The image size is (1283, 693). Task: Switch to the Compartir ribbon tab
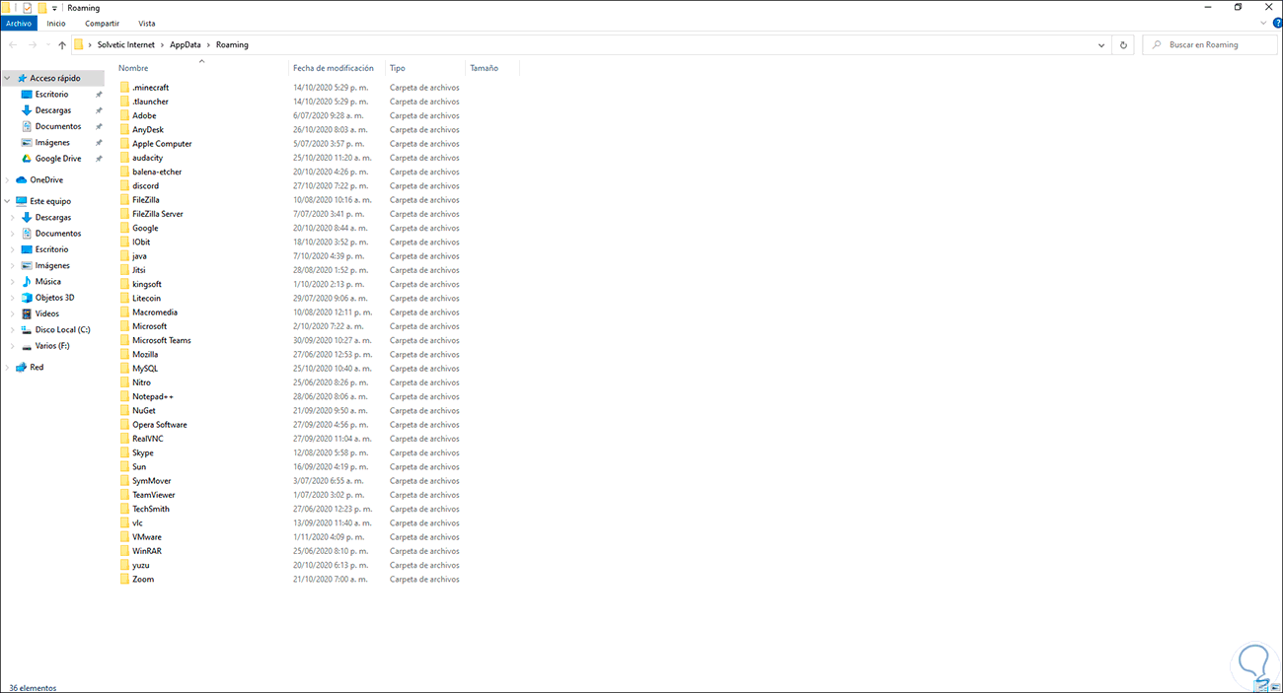tap(102, 23)
